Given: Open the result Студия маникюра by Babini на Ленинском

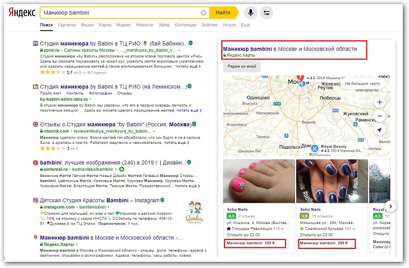Looking at the screenshot, I should click(113, 87).
